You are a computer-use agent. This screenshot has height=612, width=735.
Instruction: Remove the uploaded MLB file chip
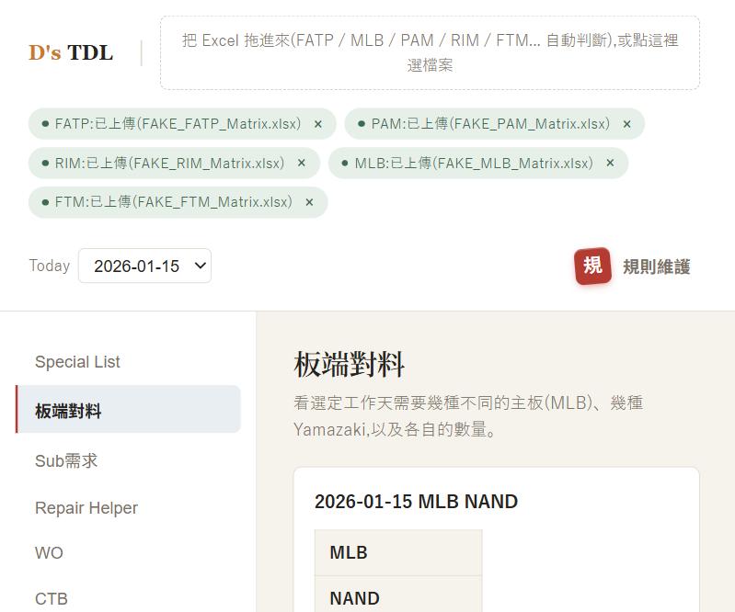point(610,163)
